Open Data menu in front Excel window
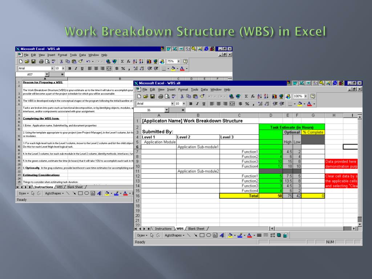 click(x=204, y=90)
